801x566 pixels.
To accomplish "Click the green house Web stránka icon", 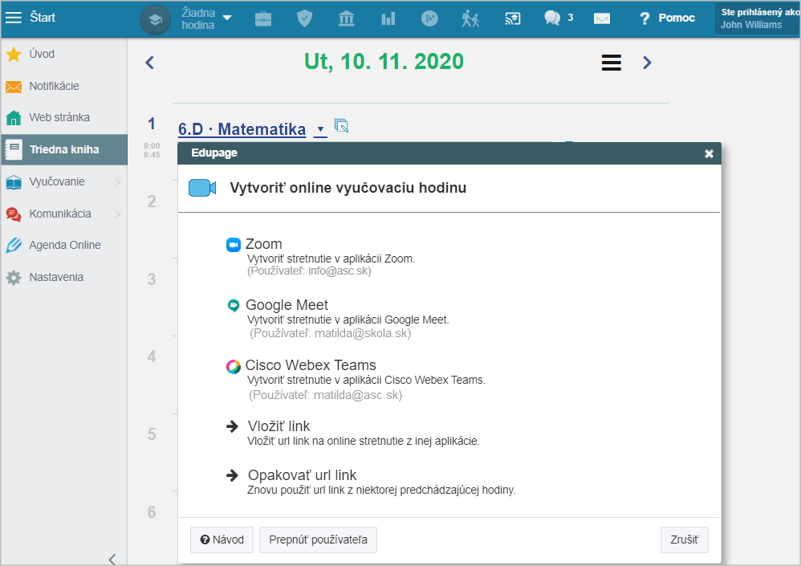I will pos(14,118).
